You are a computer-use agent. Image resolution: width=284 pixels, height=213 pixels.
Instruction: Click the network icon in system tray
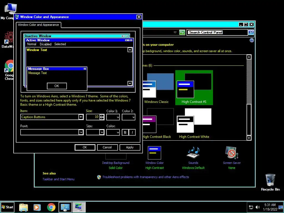[251, 207]
